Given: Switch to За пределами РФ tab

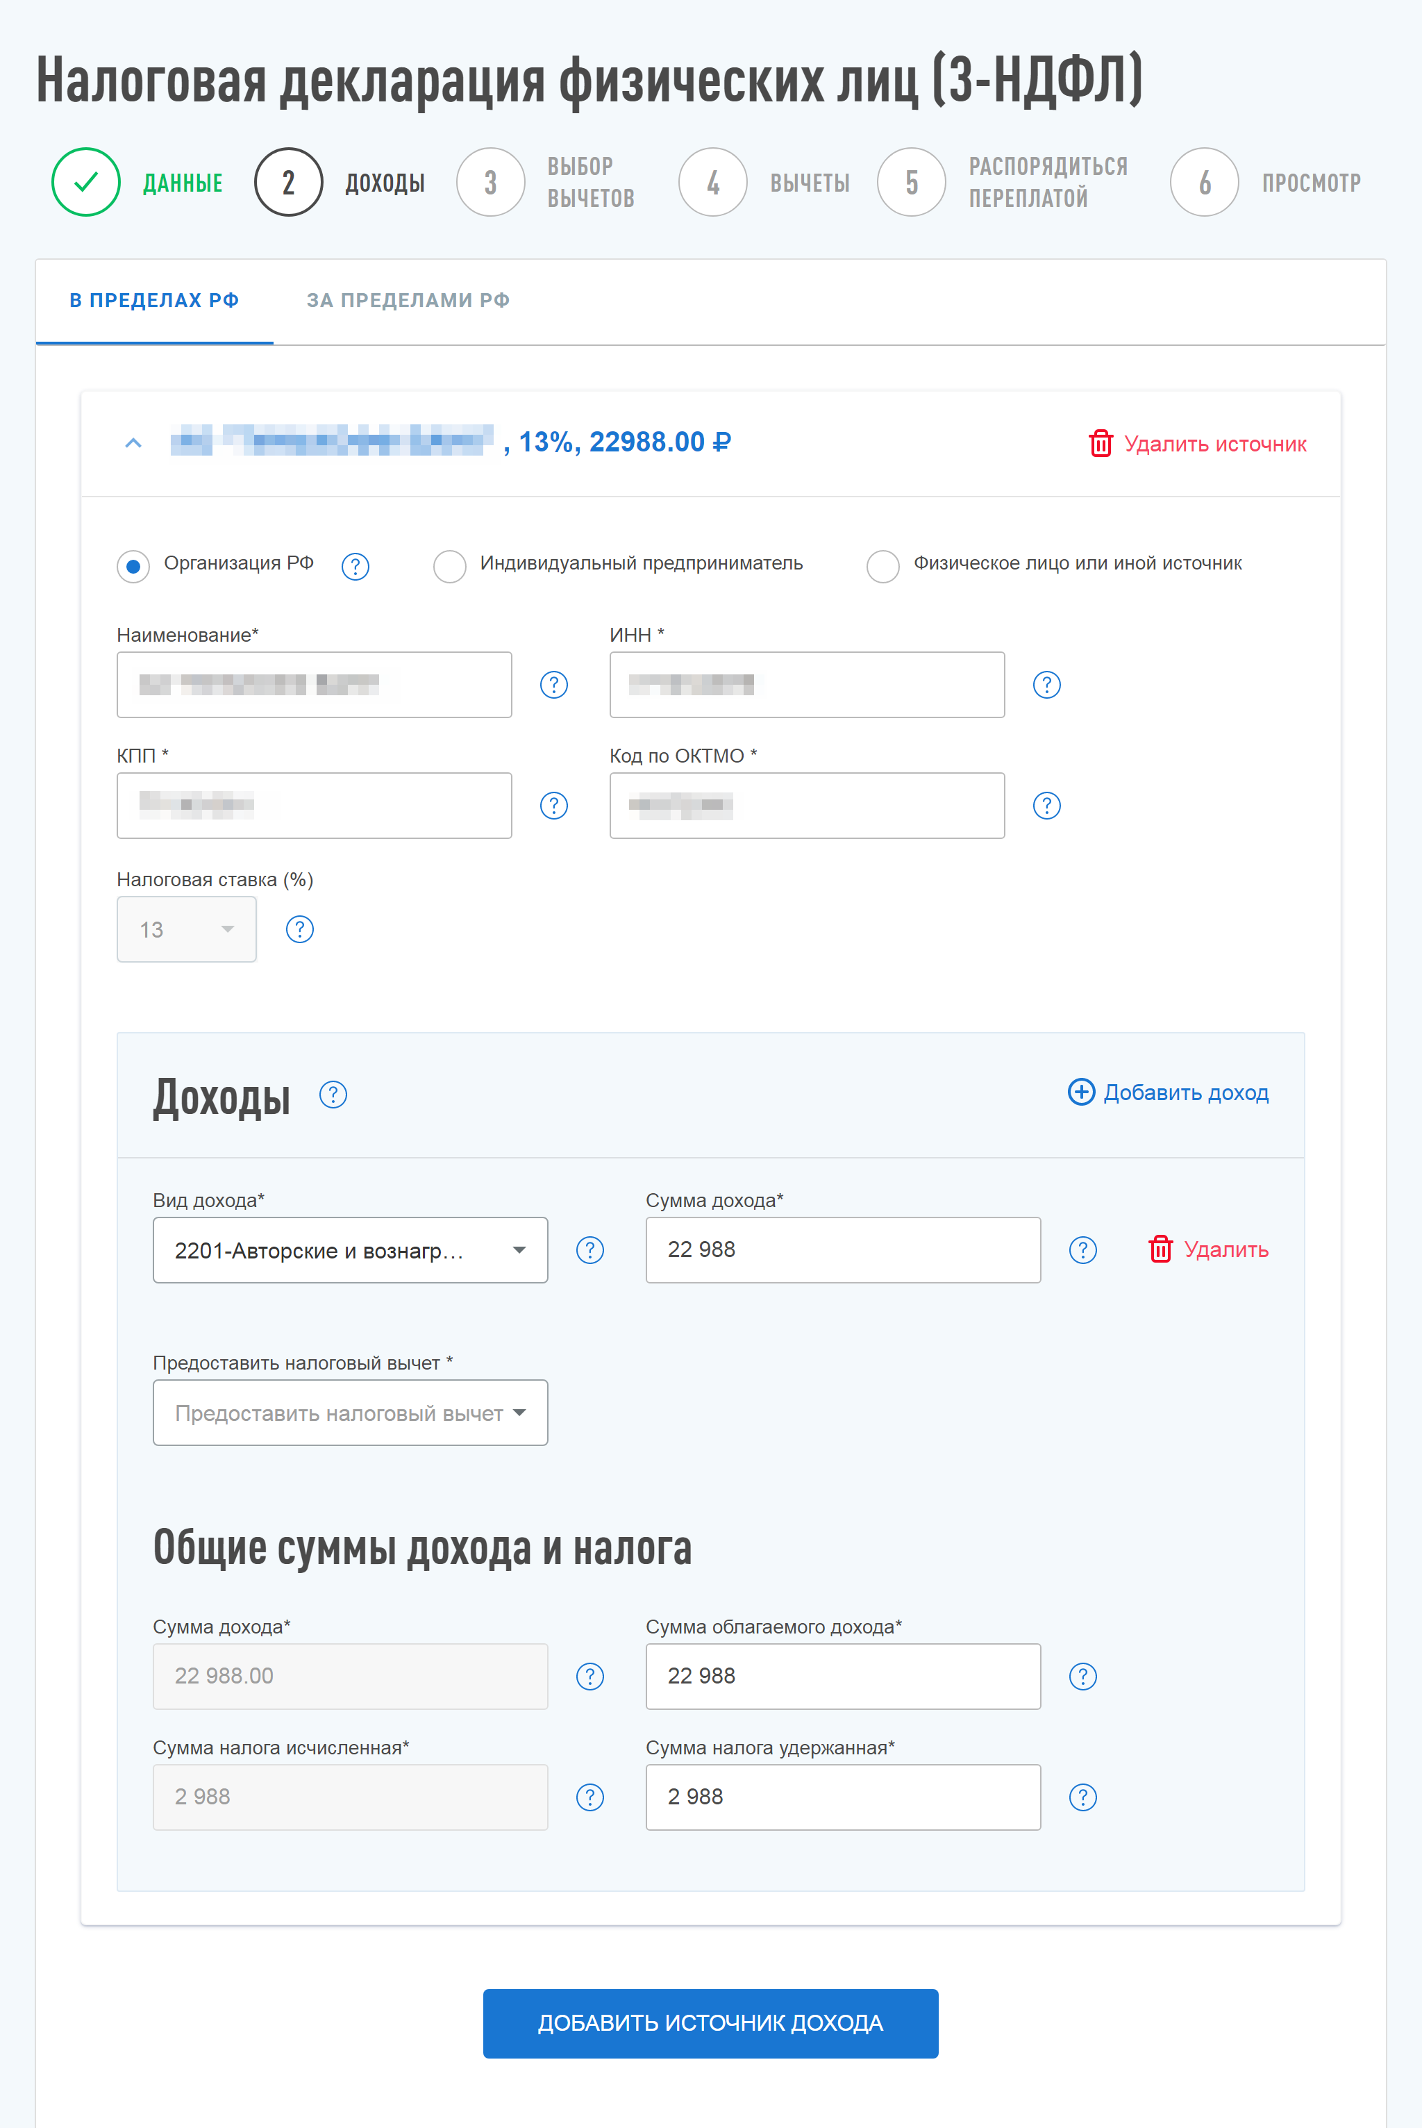Looking at the screenshot, I should tap(408, 300).
